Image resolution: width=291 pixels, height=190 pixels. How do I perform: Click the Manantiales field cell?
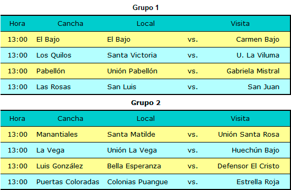click(57, 135)
